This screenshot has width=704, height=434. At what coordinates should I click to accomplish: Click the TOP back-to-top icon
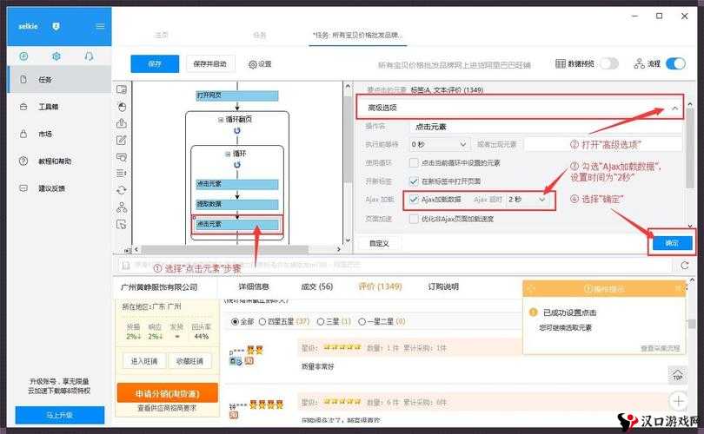678,374
